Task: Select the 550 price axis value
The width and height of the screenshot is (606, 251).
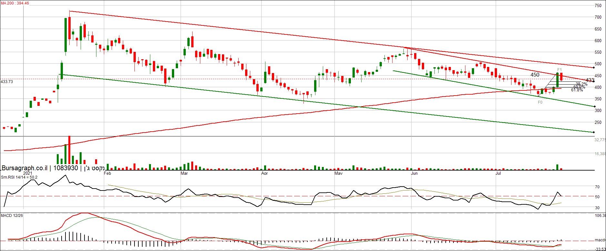Action: (x=598, y=52)
